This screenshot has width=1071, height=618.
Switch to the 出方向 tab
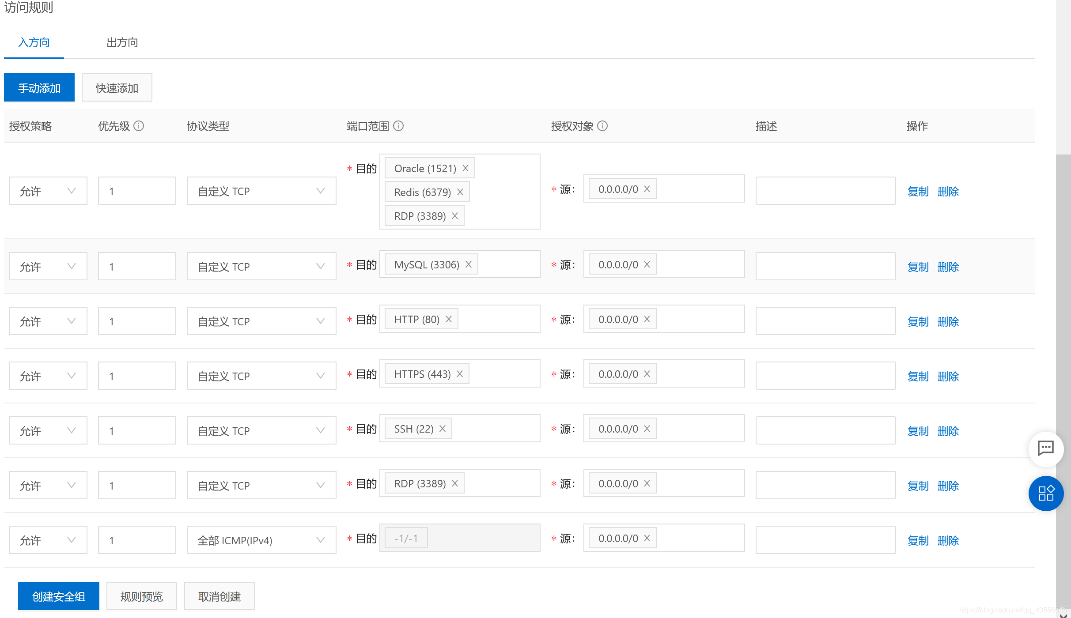coord(122,43)
